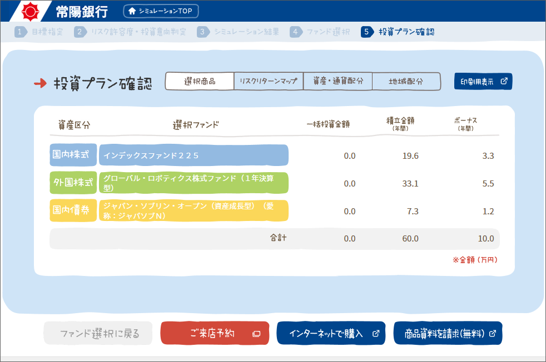Click the ※金額(万円) note
The image size is (546, 362).
pyautogui.click(x=475, y=260)
